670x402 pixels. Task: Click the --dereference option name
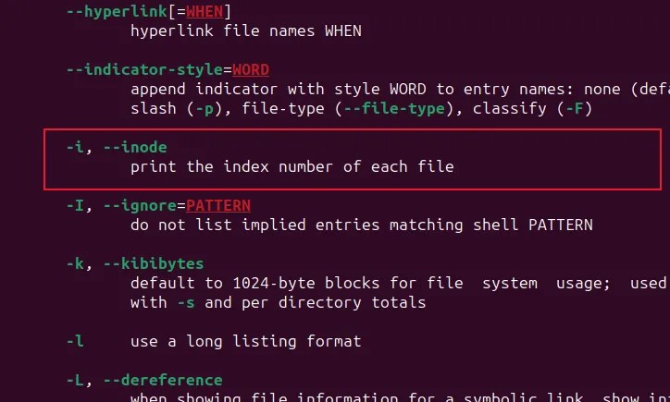(163, 380)
